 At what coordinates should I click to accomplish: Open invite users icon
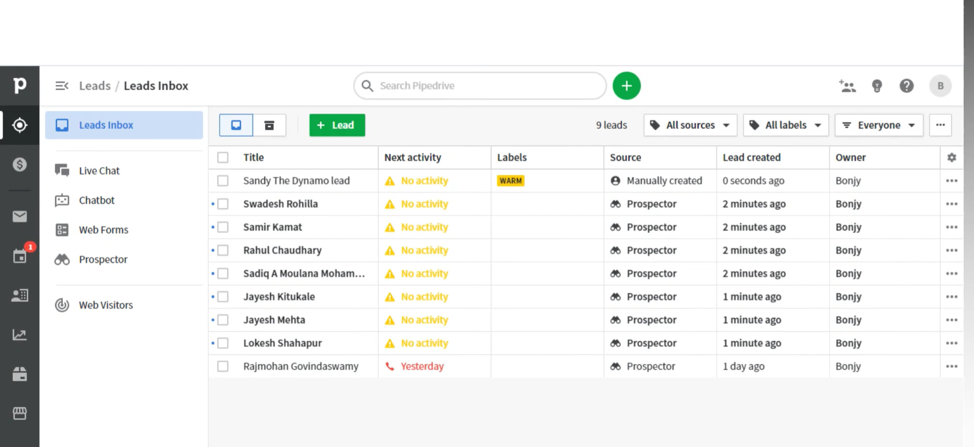pos(847,85)
